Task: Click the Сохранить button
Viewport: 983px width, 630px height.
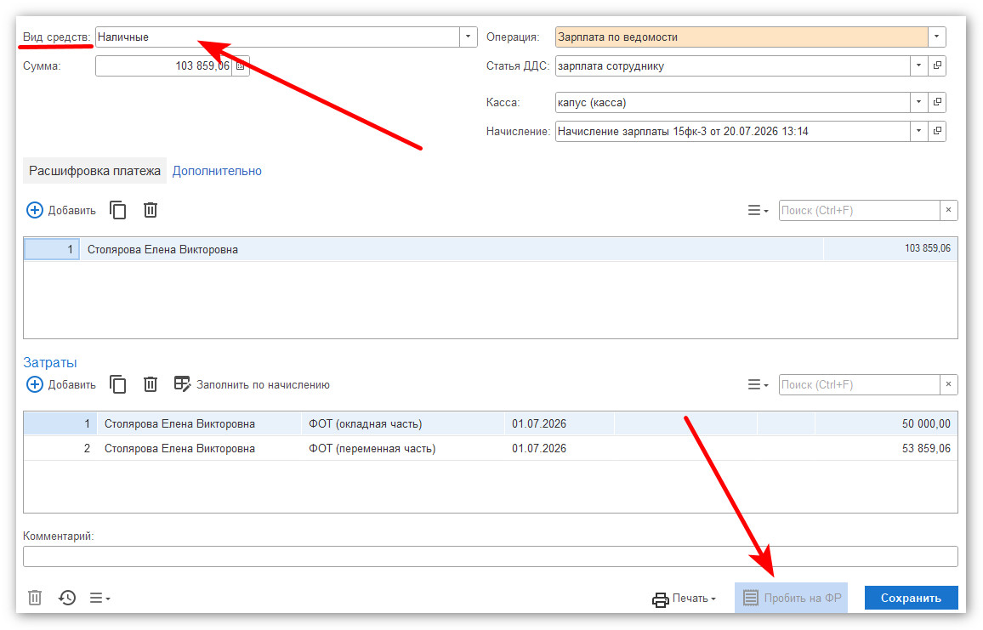Action: click(911, 598)
